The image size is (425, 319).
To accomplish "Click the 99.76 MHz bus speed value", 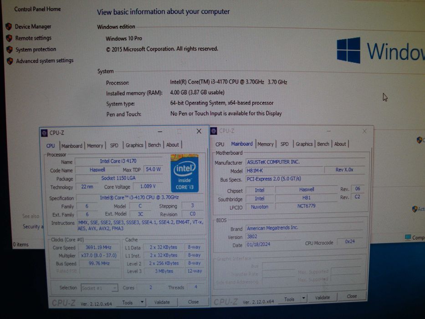I will [99, 263].
